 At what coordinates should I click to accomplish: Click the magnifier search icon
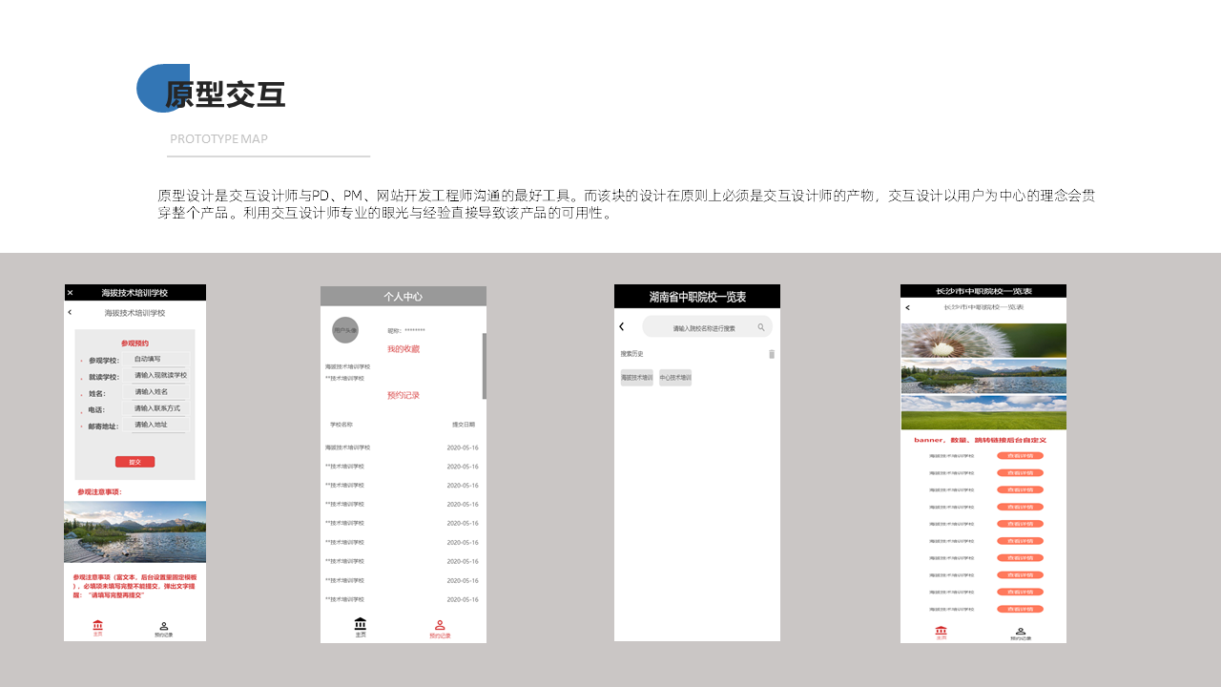pos(761,327)
